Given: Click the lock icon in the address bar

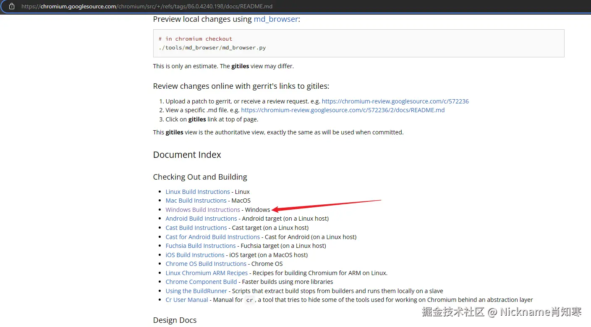Looking at the screenshot, I should (x=11, y=6).
